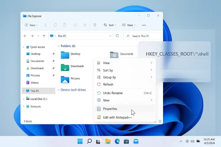Choose Refresh in context menu
This screenshot has width=221, height=147.
(125, 84)
